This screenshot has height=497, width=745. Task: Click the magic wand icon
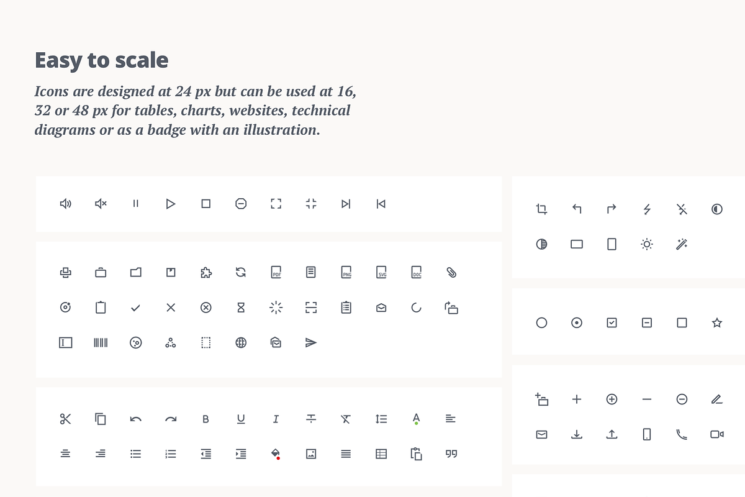(x=682, y=244)
